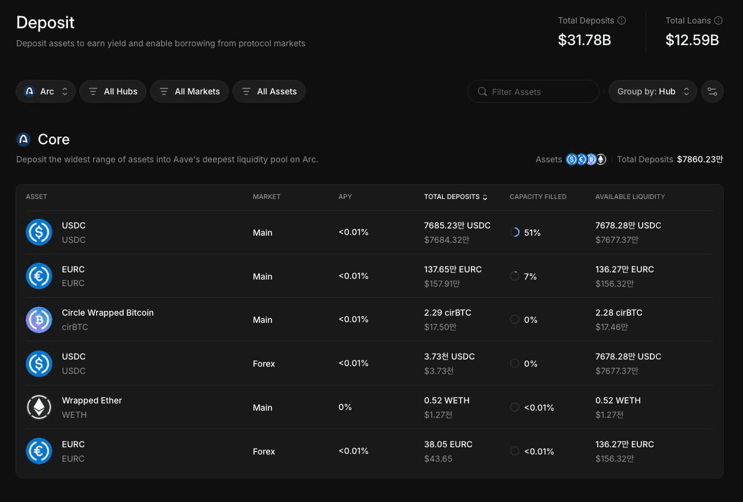Viewport: 743px width, 502px height.
Task: Click the 3.73천 USDC deposits value
Action: (x=449, y=357)
